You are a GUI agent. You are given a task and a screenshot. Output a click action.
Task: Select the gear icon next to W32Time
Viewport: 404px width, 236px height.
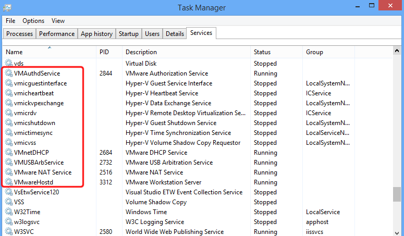8,212
